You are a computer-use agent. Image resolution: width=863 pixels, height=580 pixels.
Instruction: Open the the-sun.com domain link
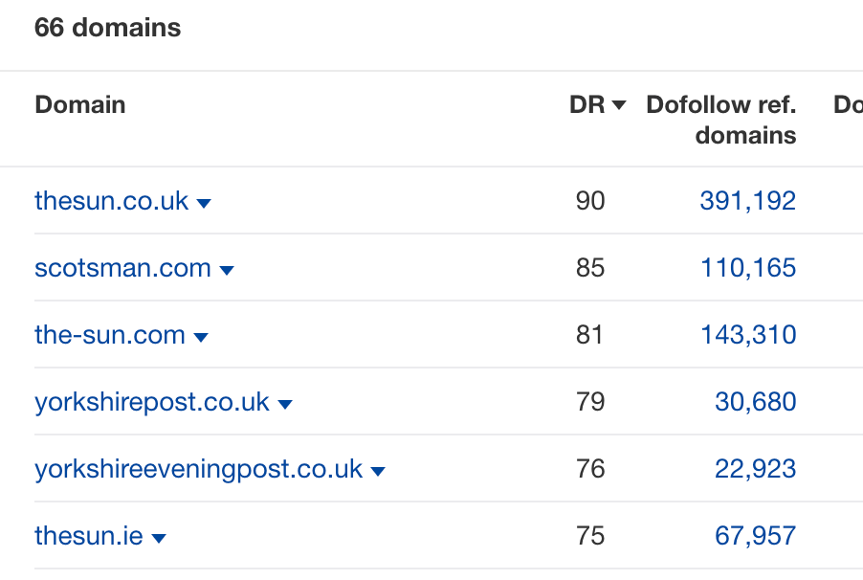(x=109, y=335)
